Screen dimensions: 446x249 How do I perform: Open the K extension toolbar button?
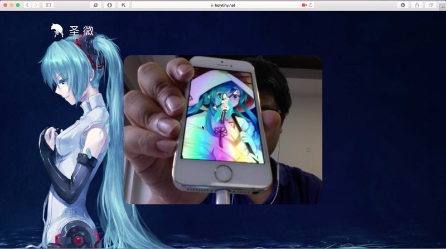coord(123,5)
